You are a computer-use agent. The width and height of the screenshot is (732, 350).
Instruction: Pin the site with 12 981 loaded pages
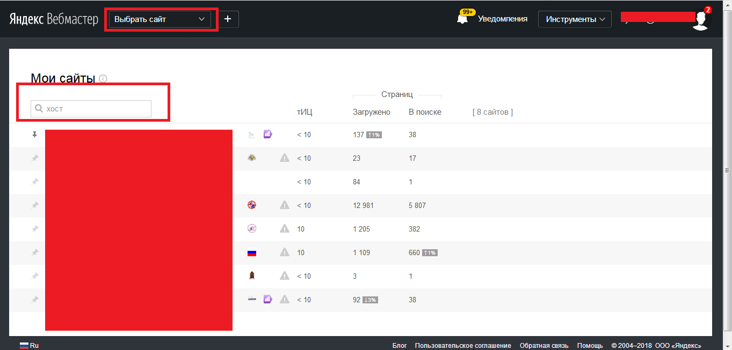[35, 205]
